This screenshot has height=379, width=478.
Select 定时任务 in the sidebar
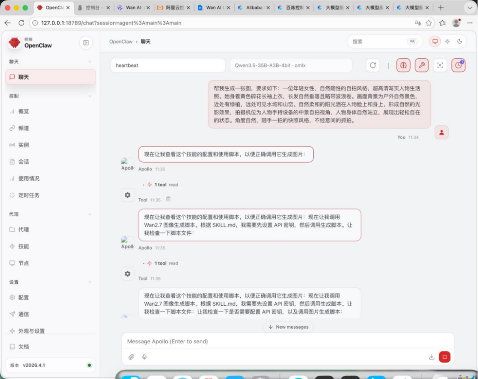[28, 195]
